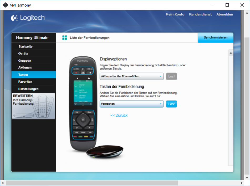Click the Logitech logo

coord(28,18)
